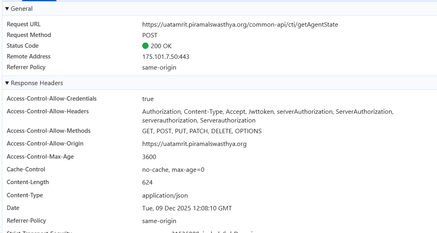The image size is (437, 233).
Task: Click the no-cache, max-age=0 value
Action: tap(173, 170)
